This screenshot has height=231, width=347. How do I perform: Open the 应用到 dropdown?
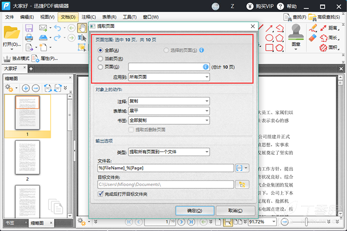click(x=169, y=77)
